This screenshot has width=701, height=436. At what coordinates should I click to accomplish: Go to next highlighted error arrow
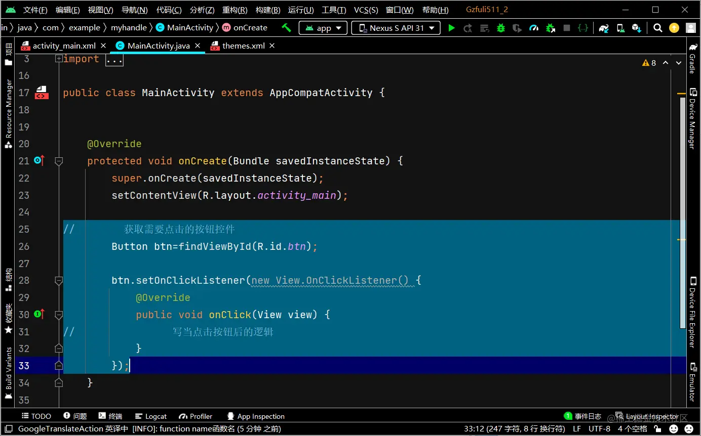pos(678,63)
